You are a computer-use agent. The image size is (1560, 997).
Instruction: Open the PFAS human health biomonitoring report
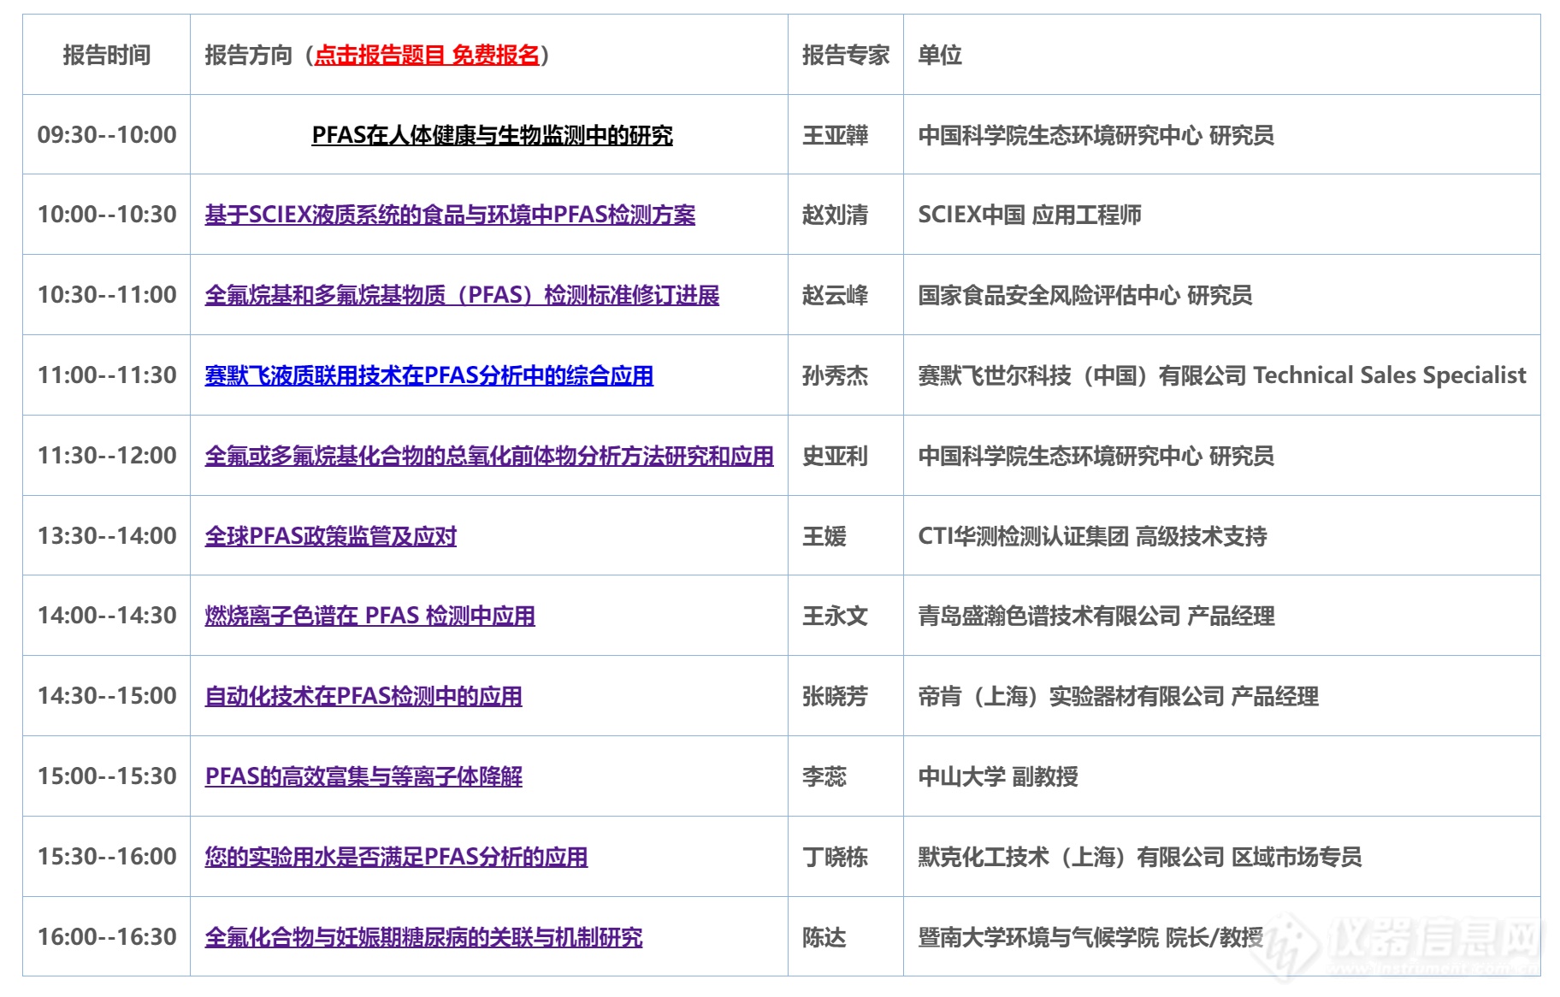coord(492,135)
